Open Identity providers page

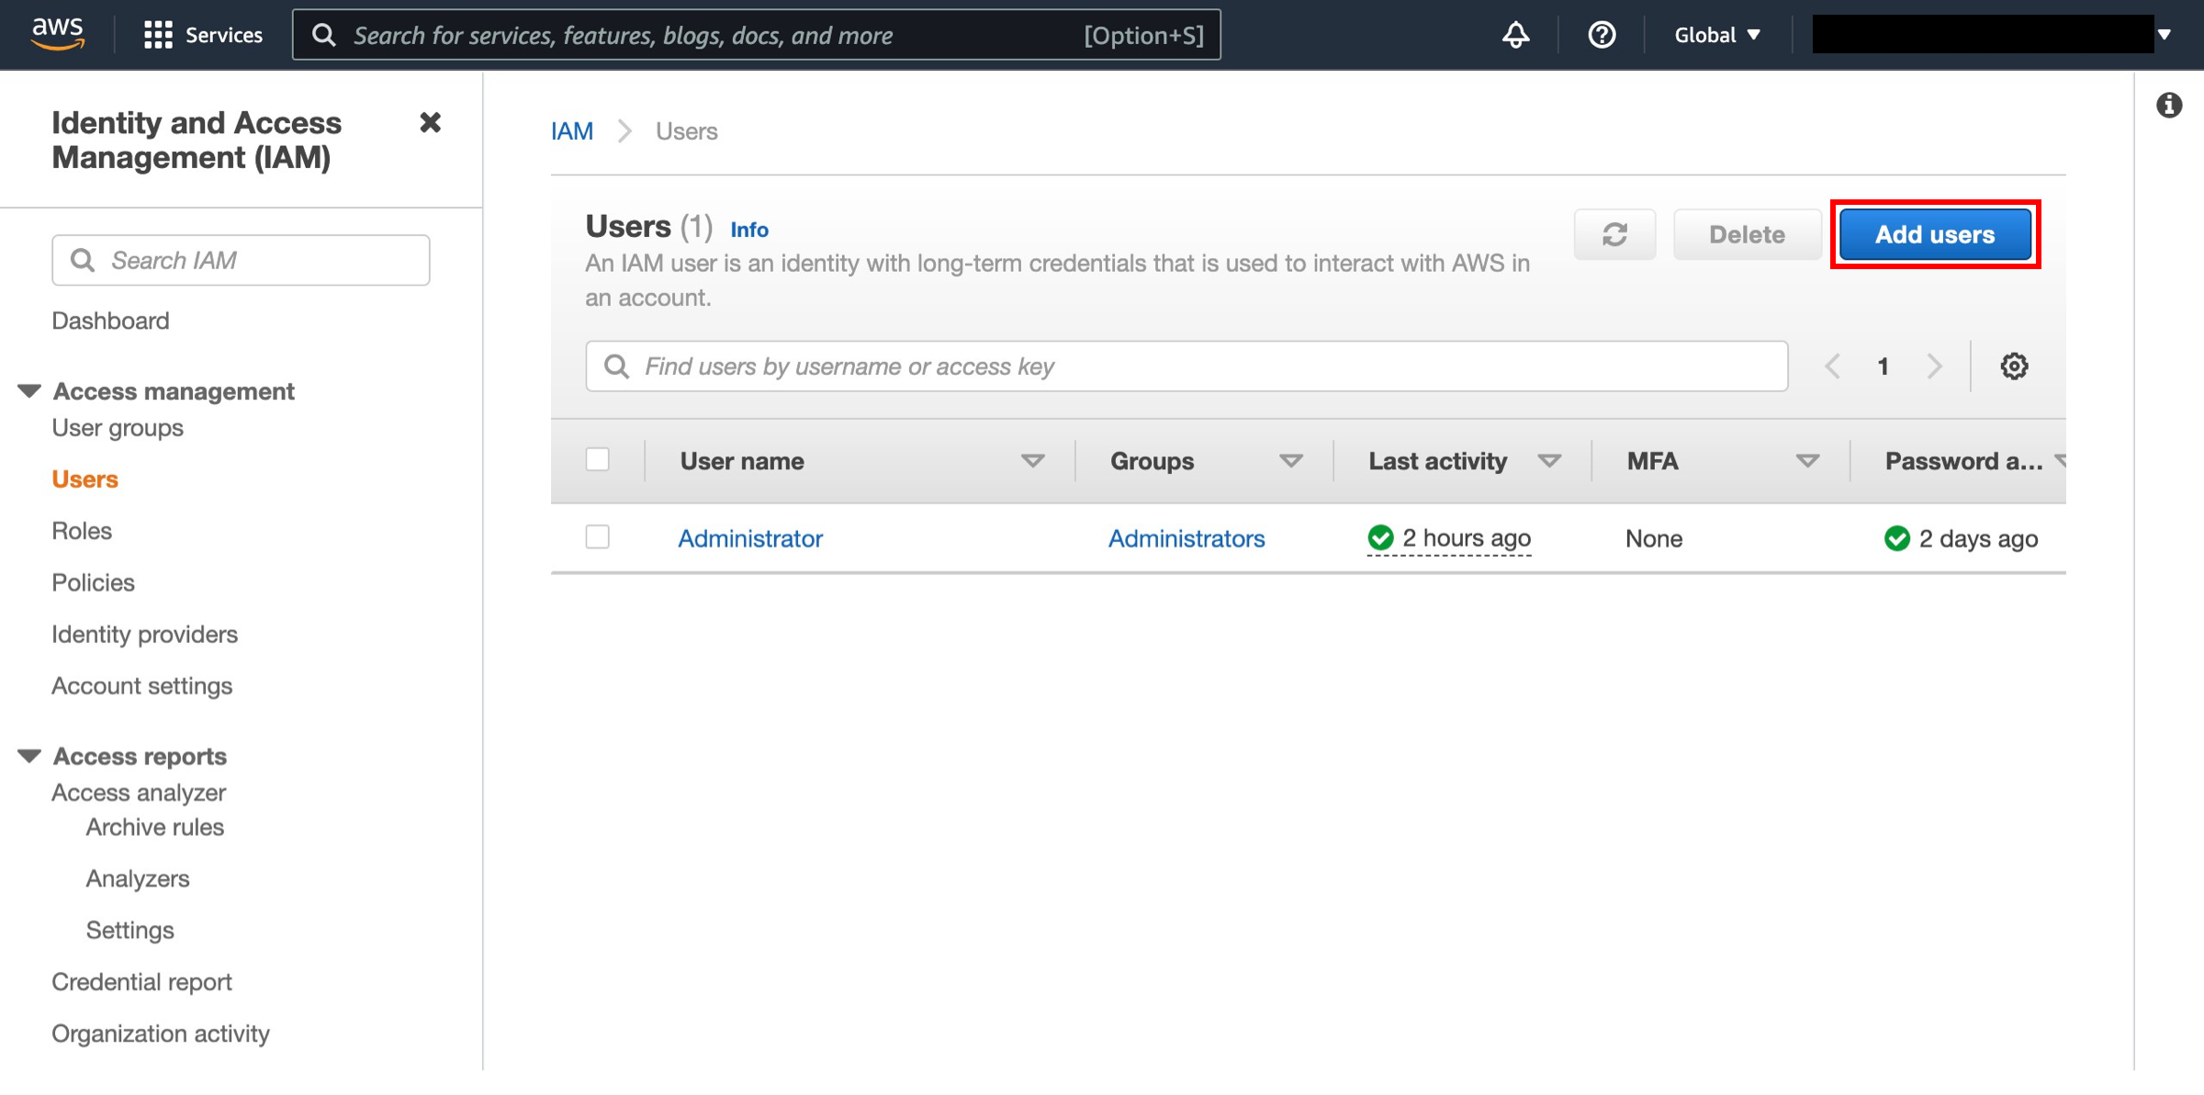point(144,635)
